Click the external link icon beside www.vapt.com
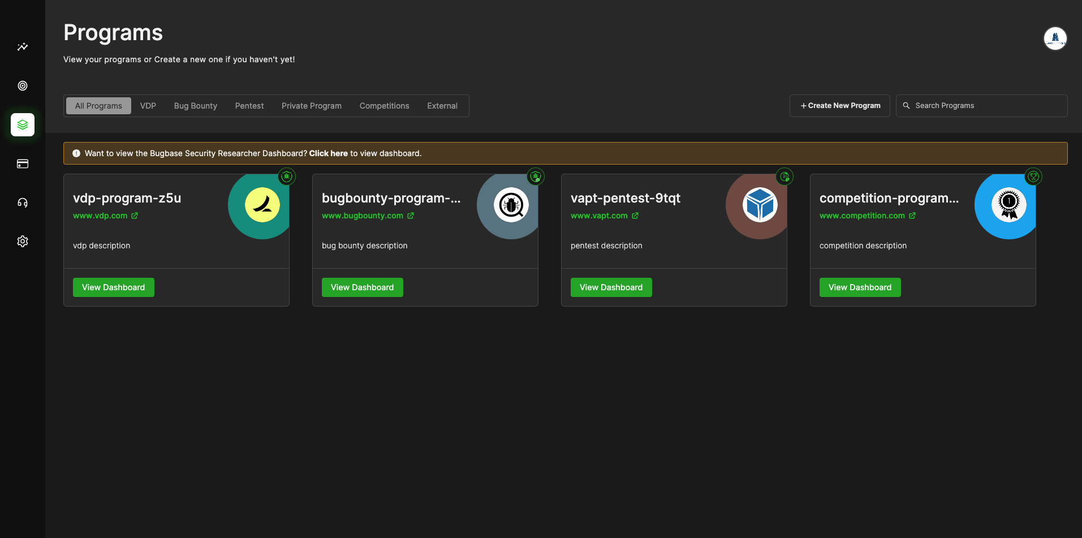 pos(635,216)
